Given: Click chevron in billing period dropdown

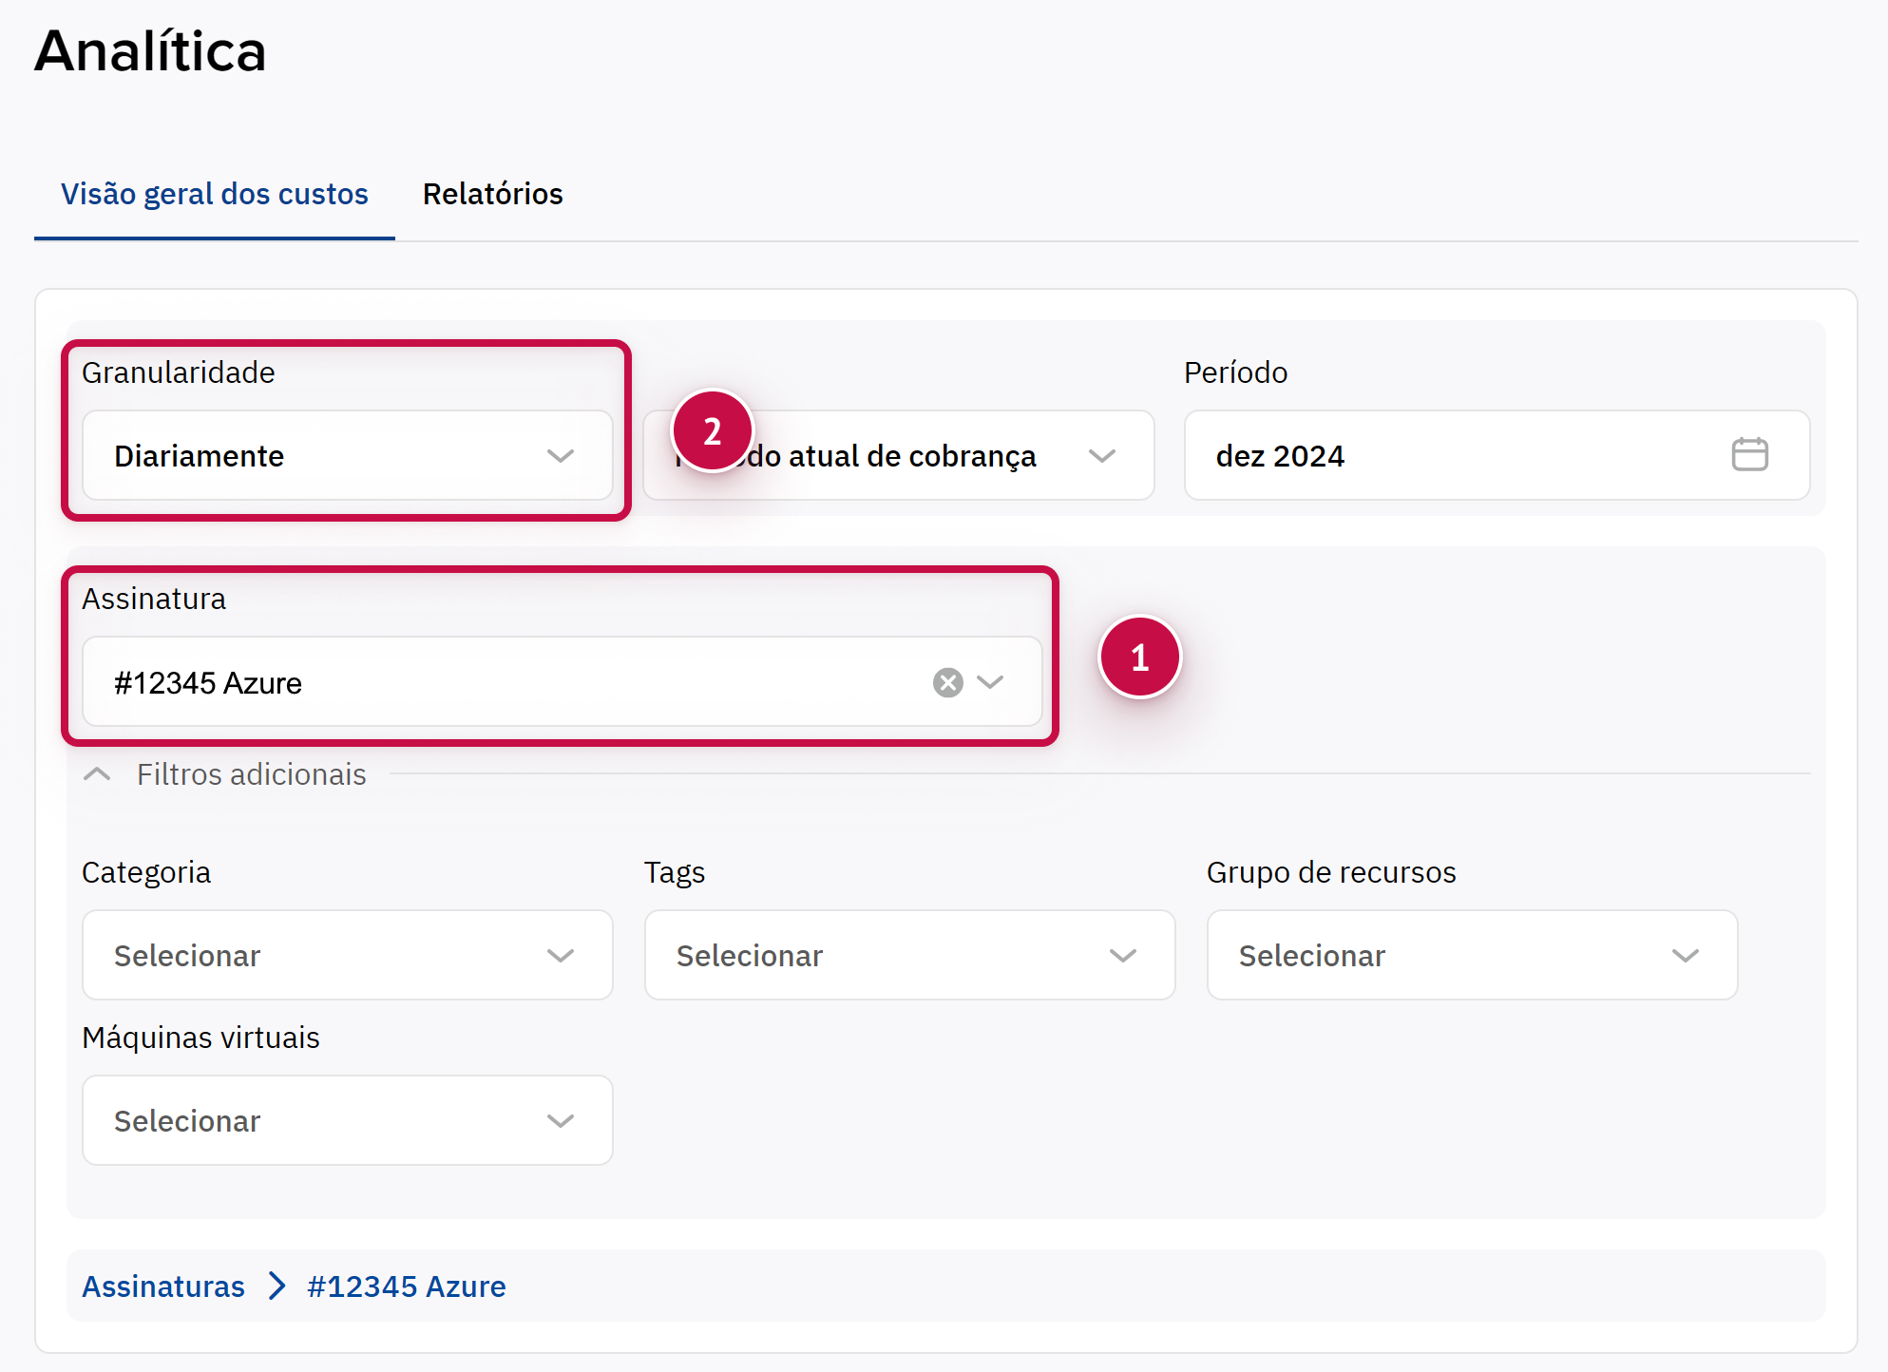Looking at the screenshot, I should [x=1101, y=456].
